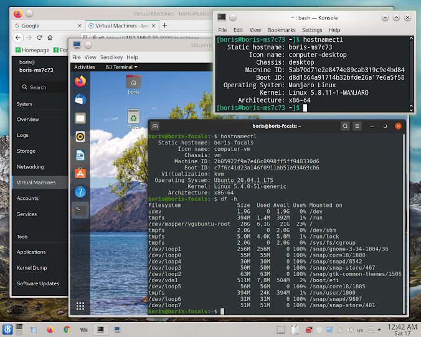Open Help menu in VM viewer window
Image resolution: width=421 pixels, height=337 pixels.
click(x=132, y=57)
